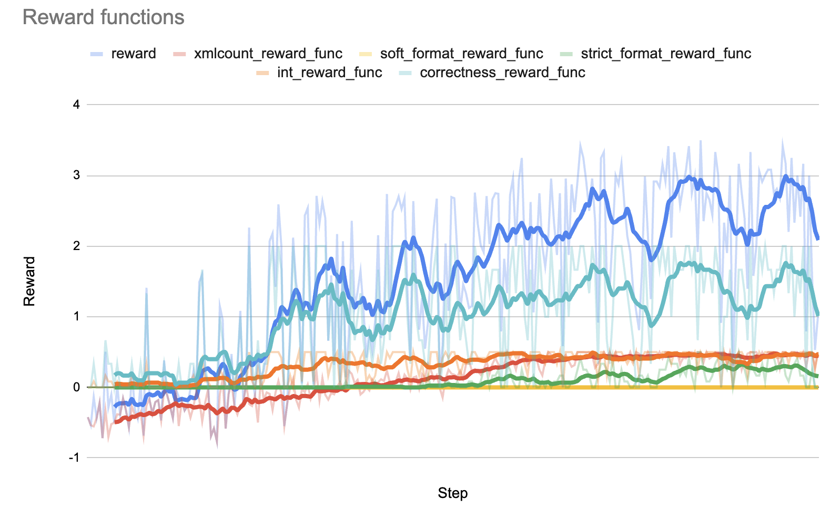Select the yellow soft_format_reward_func legend swatch
Screen dimensions: 830x519
[365, 54]
